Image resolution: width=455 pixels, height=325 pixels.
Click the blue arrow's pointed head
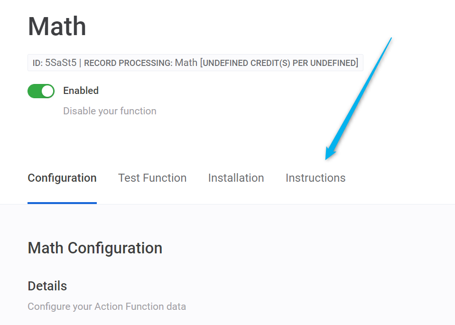(x=328, y=156)
